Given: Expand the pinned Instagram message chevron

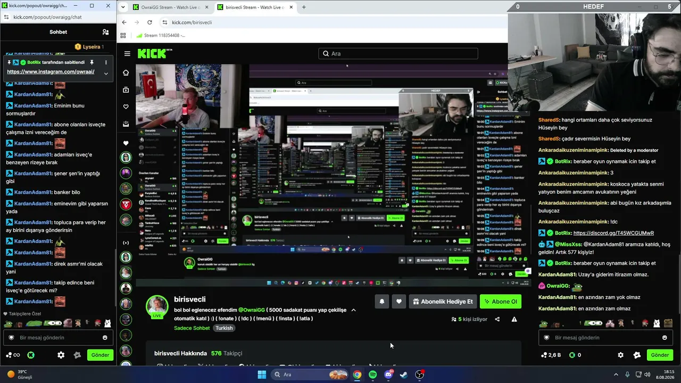Looking at the screenshot, I should [106, 73].
